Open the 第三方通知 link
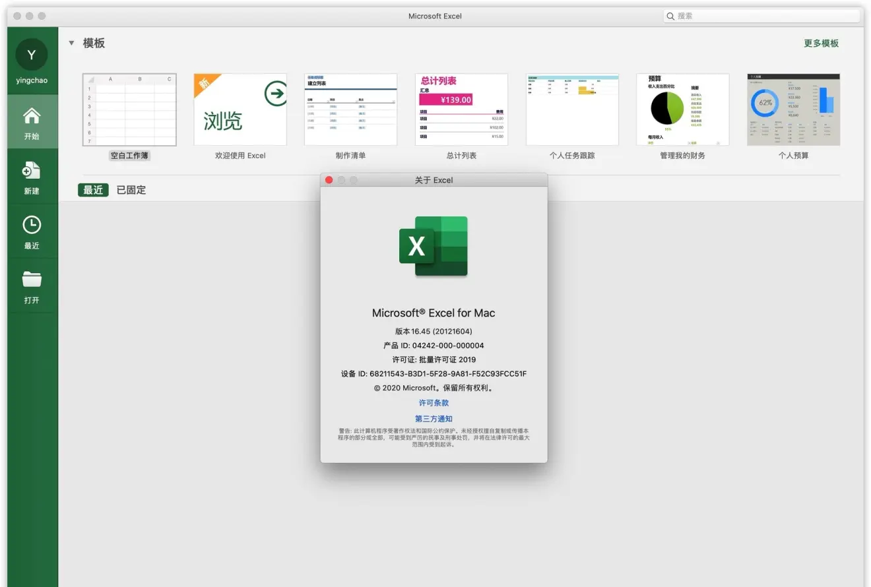Screen dimensions: 871x587 click(434, 419)
